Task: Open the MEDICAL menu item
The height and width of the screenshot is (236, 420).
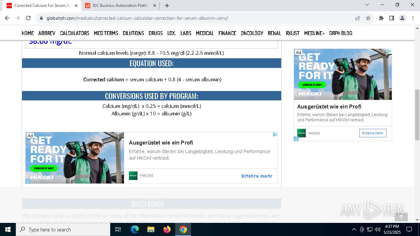Action: 205,33
